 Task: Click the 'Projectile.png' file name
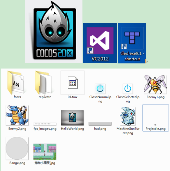point(156,129)
